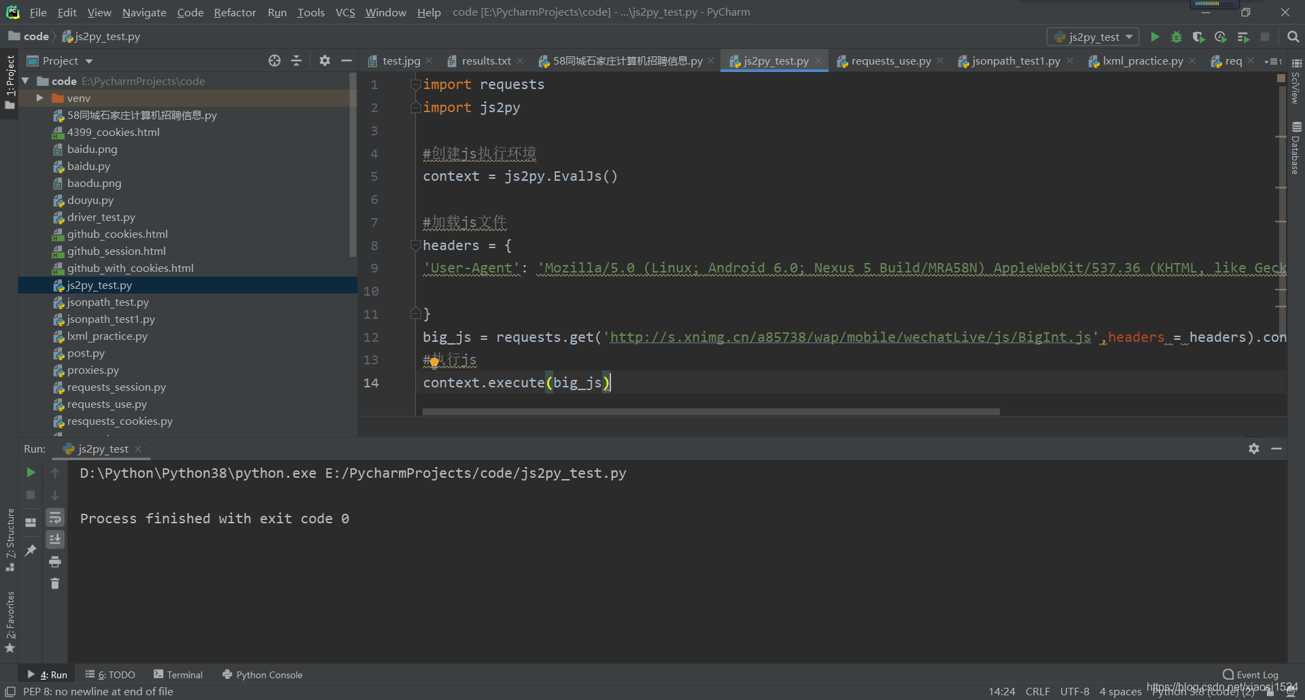
Task: Collapse all in Project panel
Action: 296,60
